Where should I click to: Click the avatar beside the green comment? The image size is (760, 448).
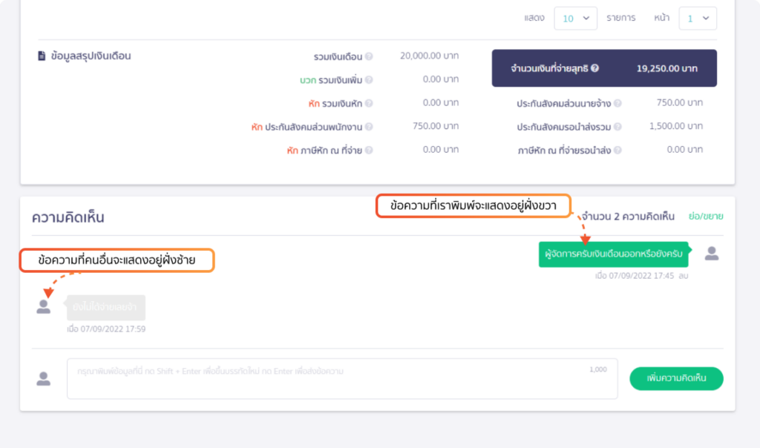point(711,254)
